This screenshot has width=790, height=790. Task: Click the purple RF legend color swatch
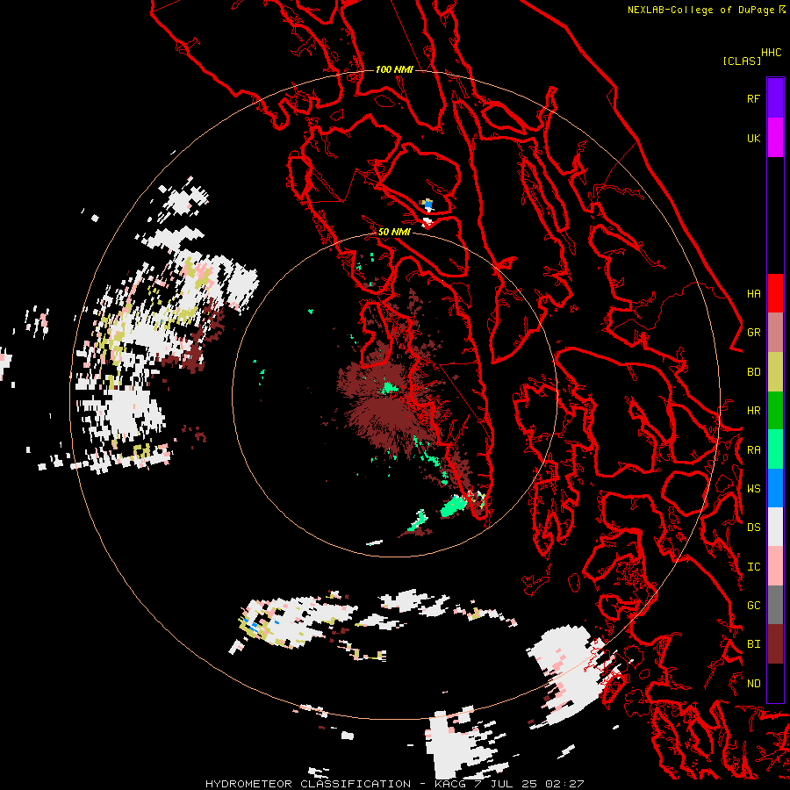[x=775, y=97]
